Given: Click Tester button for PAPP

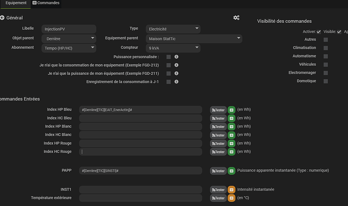Looking at the screenshot, I should click(218, 171).
